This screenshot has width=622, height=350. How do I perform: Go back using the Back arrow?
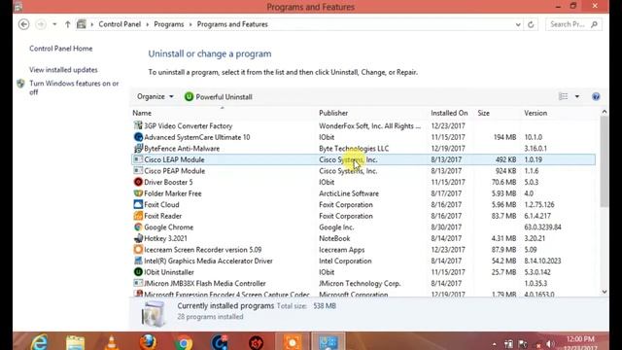[x=23, y=24]
